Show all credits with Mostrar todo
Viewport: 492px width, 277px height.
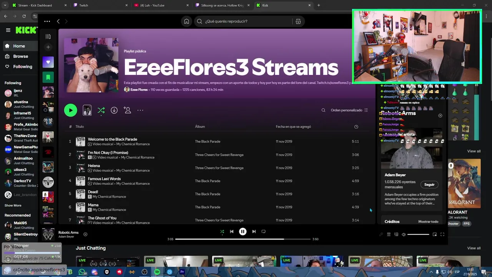pyautogui.click(x=428, y=222)
